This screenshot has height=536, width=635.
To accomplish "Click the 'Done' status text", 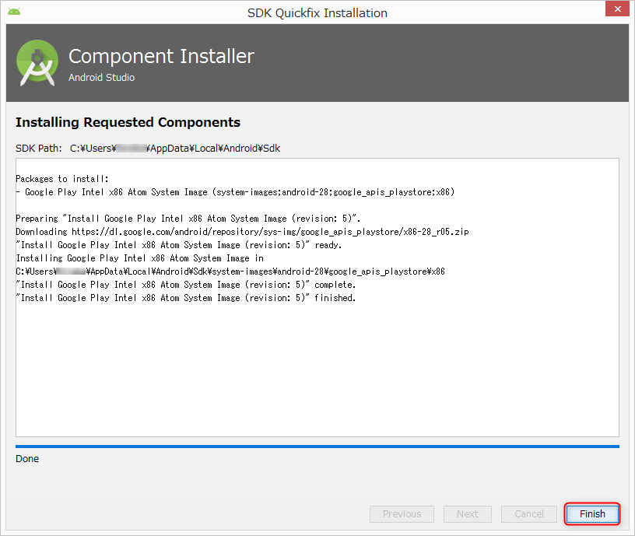I will [x=27, y=459].
